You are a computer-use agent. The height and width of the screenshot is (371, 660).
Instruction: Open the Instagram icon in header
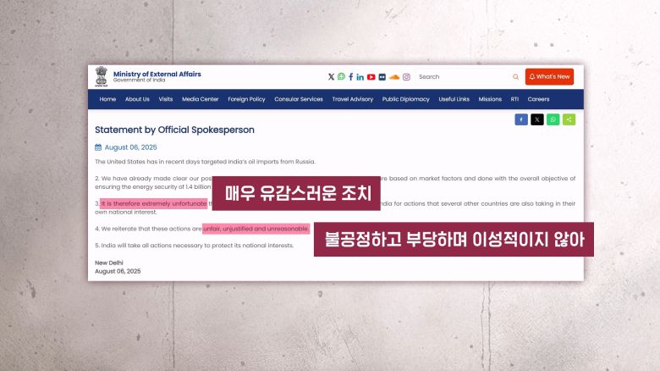tap(406, 77)
